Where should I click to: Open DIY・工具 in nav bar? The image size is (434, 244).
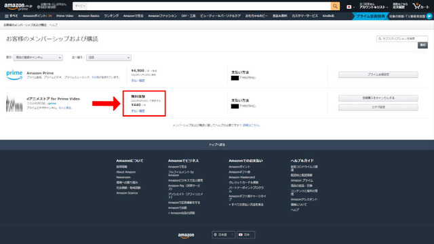tap(189, 16)
